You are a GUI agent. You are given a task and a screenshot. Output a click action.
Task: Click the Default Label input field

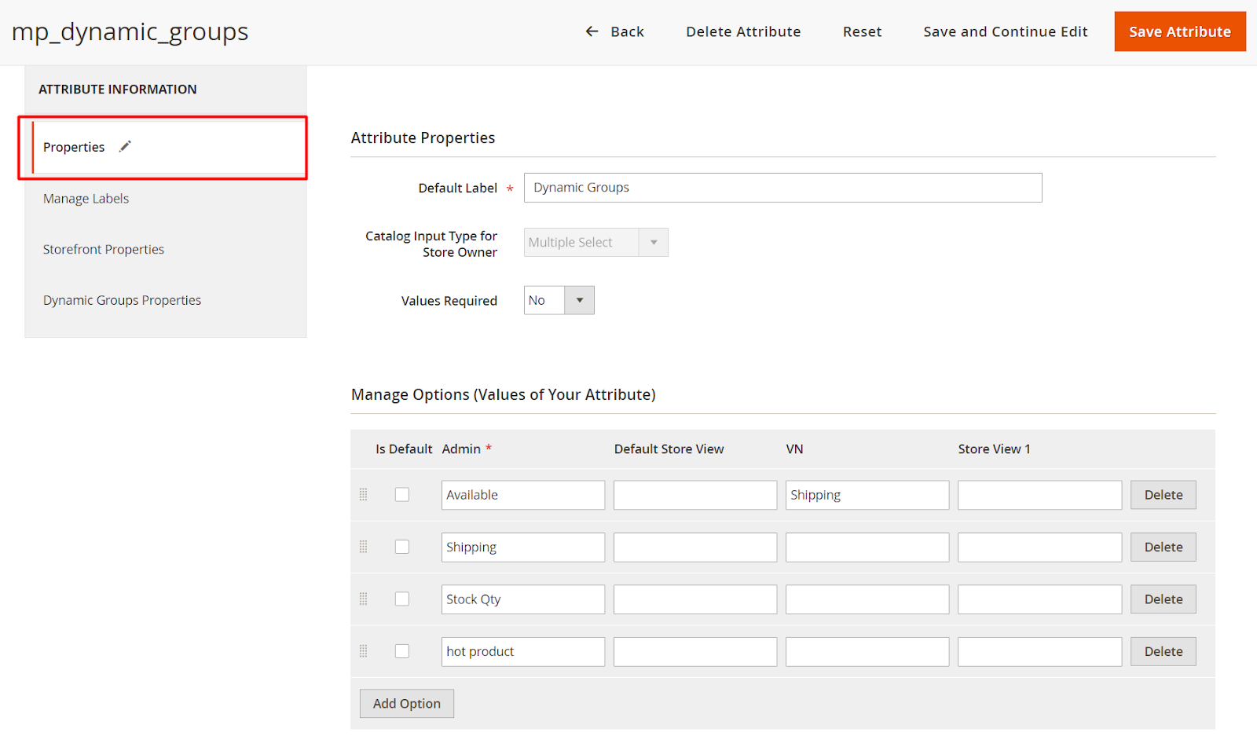click(782, 188)
